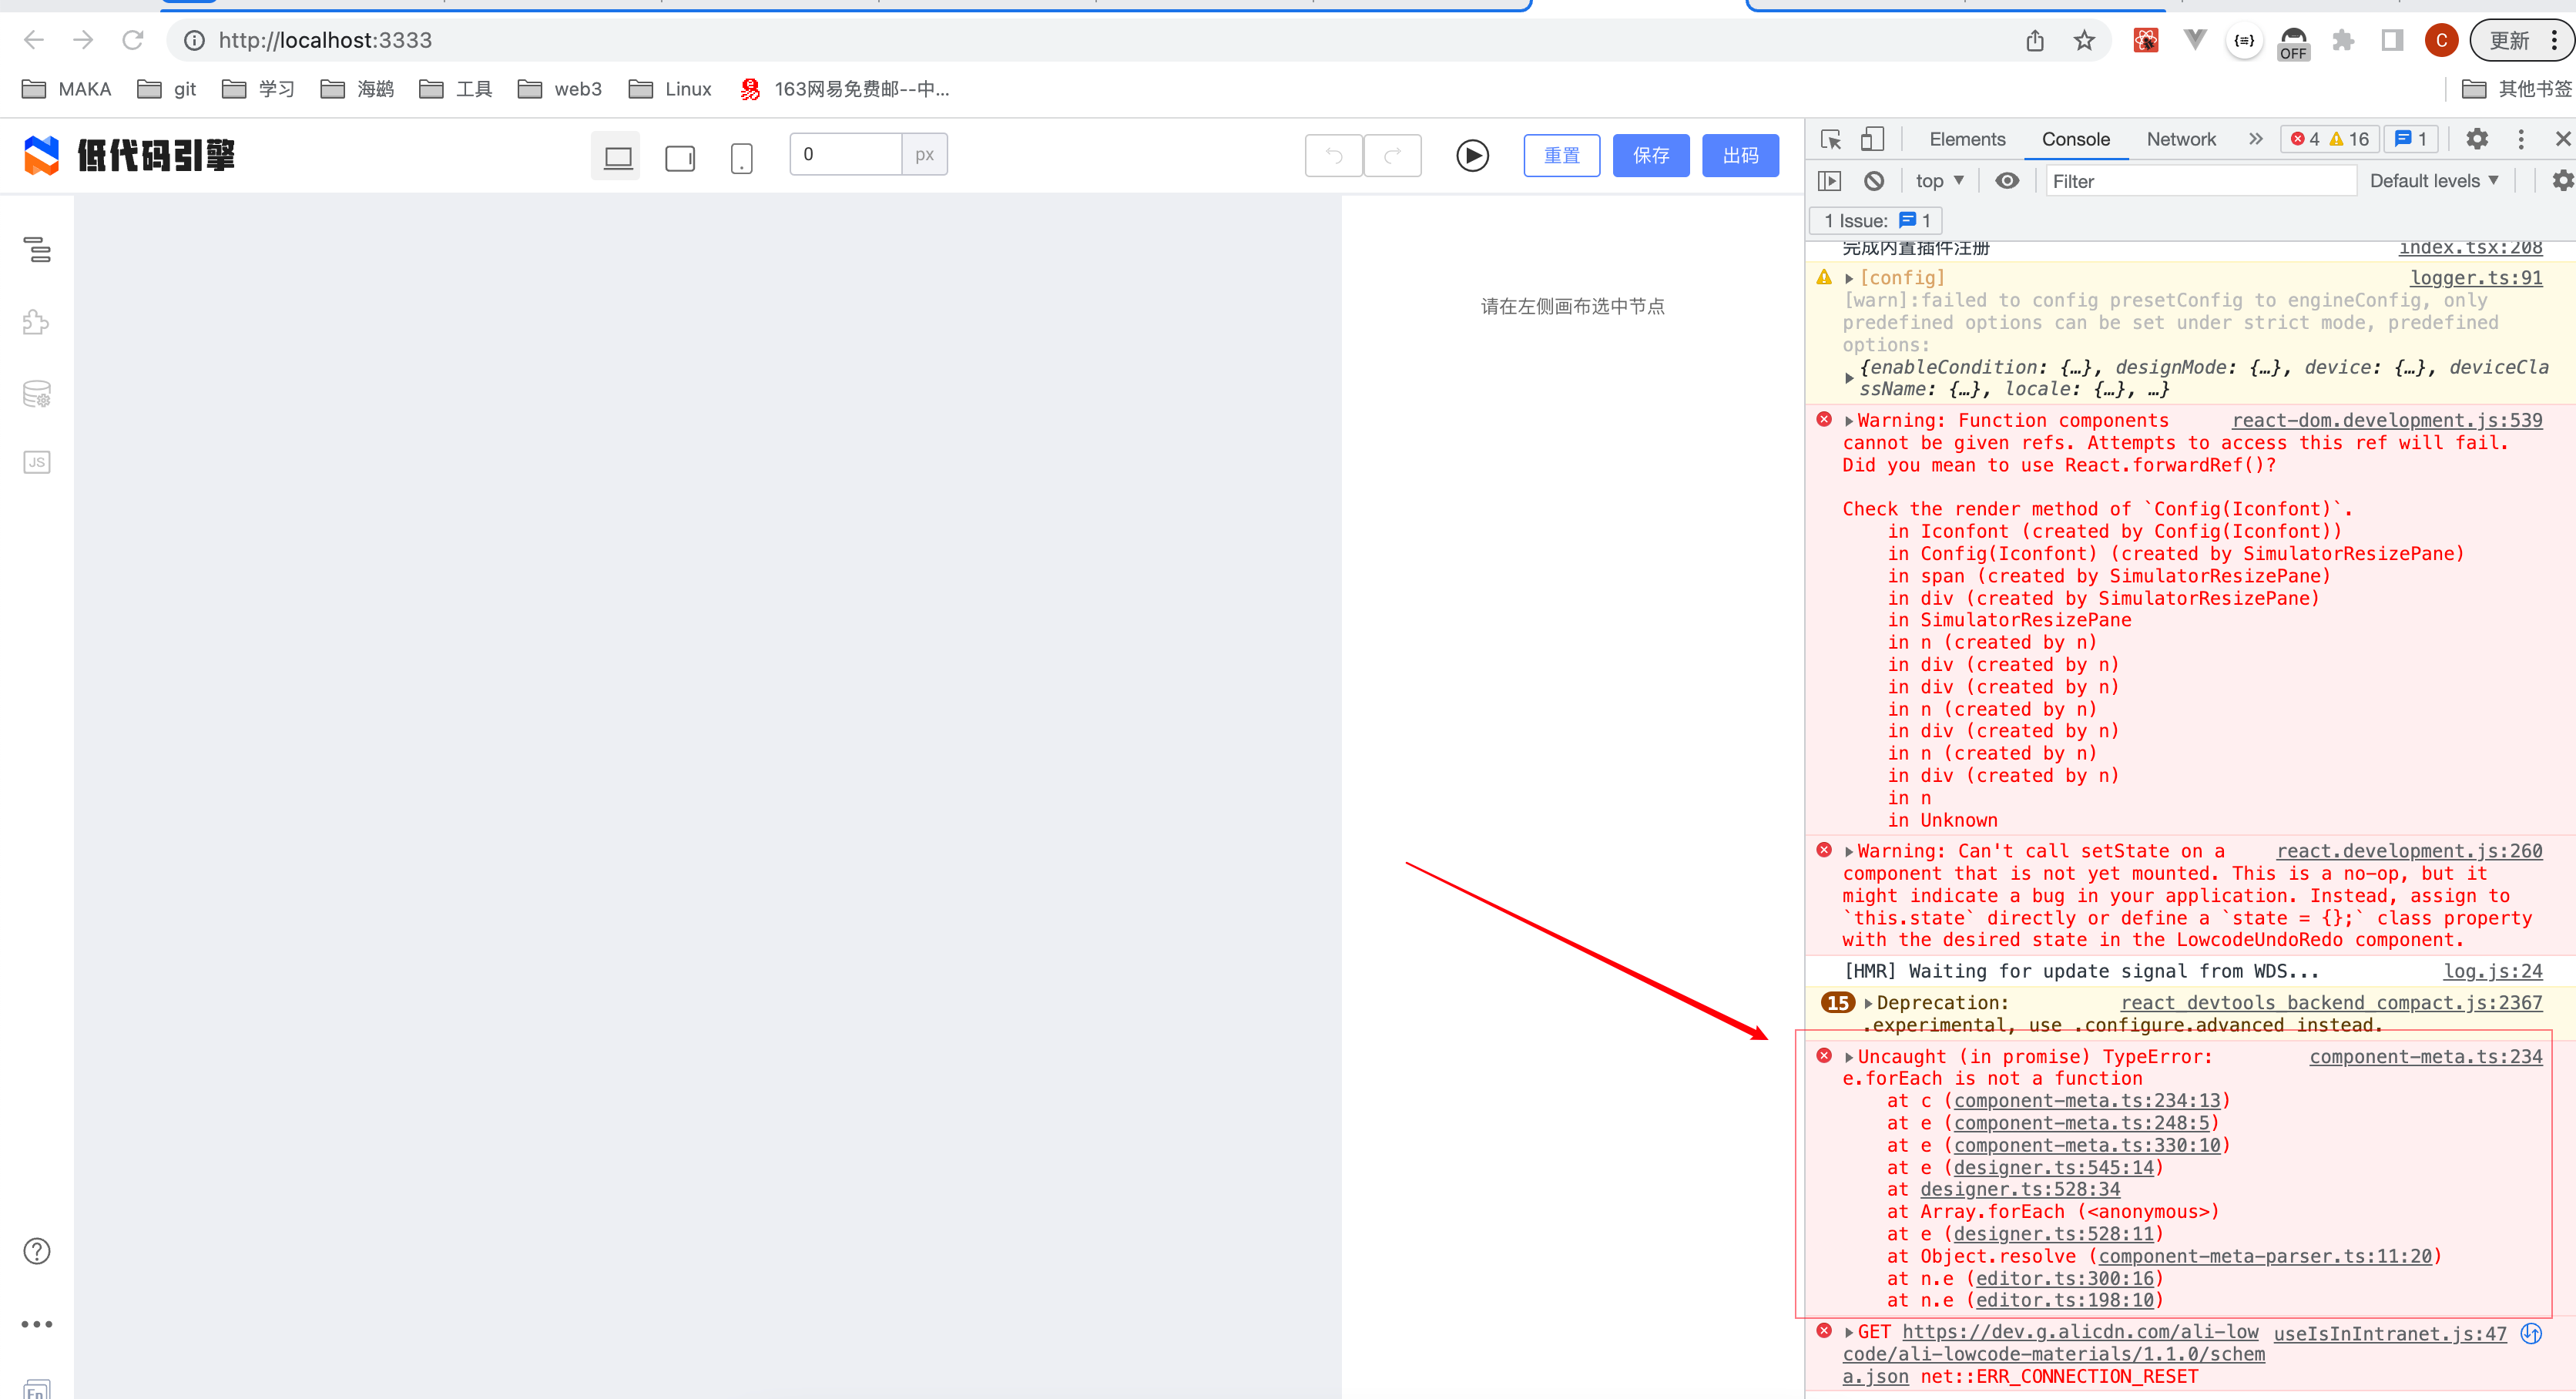Image resolution: width=2576 pixels, height=1399 pixels.
Task: Click the preview play button in the toolbar
Action: 1471,156
